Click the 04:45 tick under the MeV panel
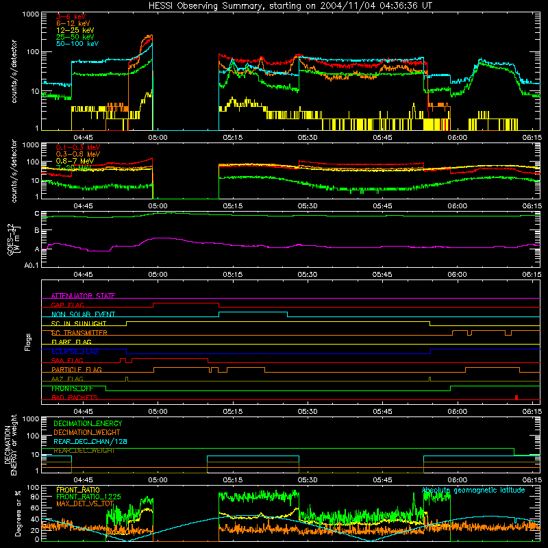This screenshot has height=548, width=548. (83, 206)
